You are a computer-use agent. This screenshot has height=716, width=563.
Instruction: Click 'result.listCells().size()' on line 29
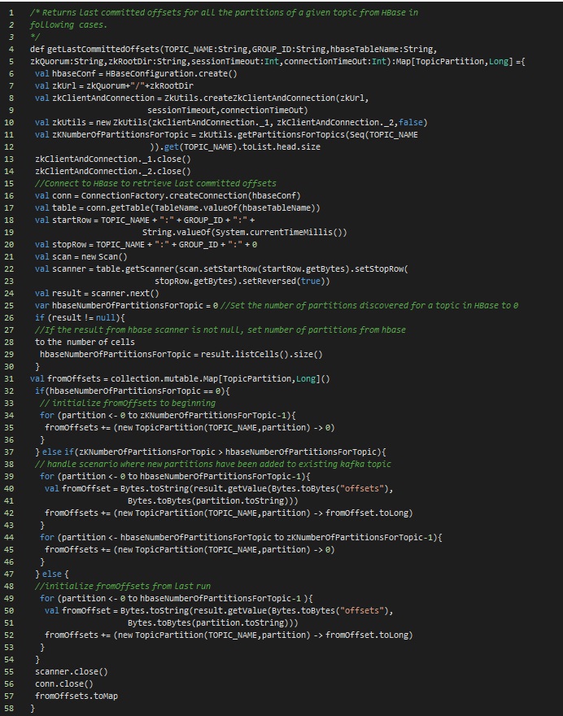pos(262,355)
